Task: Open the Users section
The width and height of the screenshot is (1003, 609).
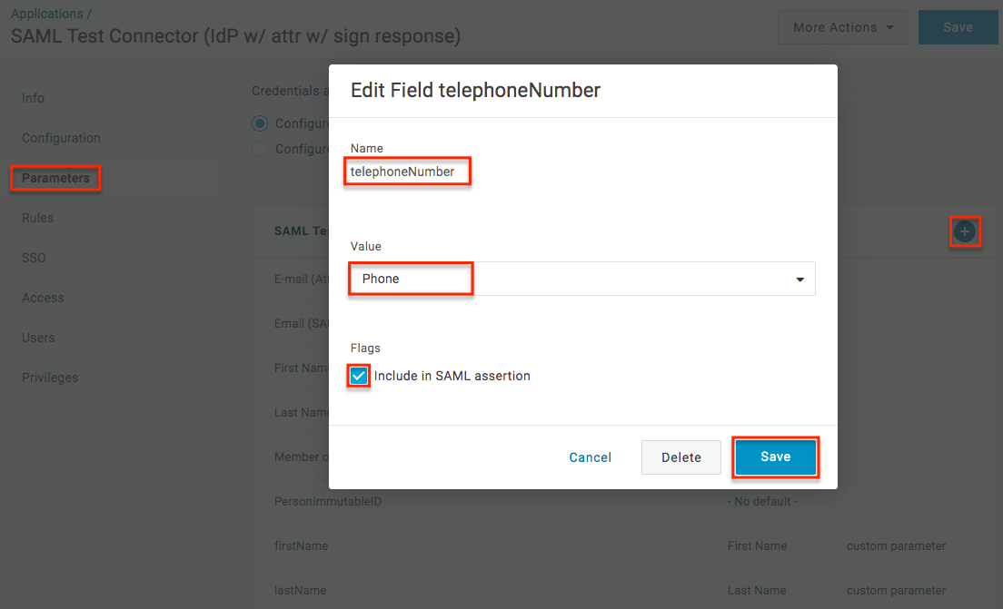Action: click(38, 338)
